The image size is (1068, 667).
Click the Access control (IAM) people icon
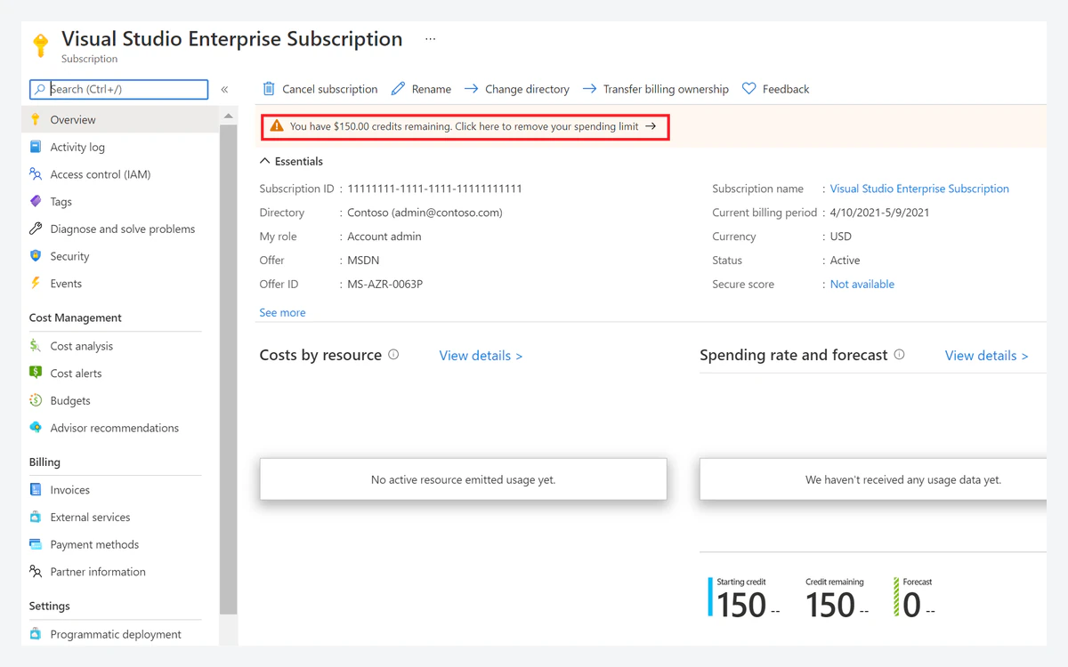(x=36, y=174)
